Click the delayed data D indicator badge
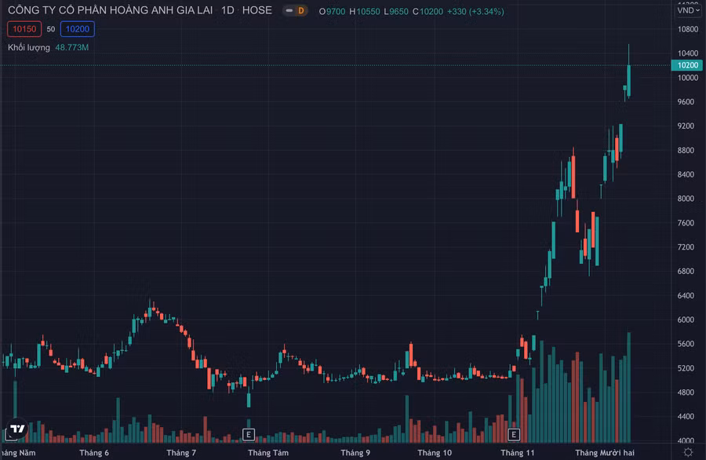The image size is (706, 460). click(297, 11)
